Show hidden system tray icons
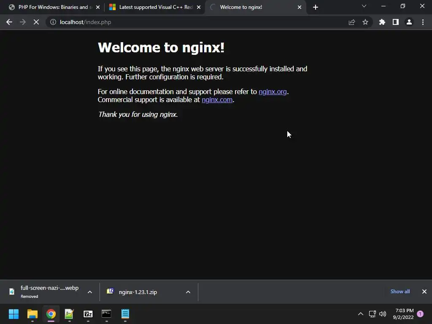 click(360, 314)
